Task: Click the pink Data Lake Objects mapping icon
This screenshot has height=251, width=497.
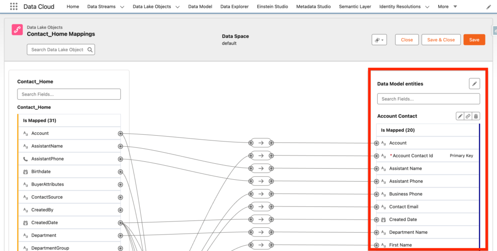Action: pos(17,31)
